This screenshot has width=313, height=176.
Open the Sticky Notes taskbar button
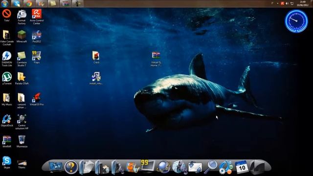(53, 3)
